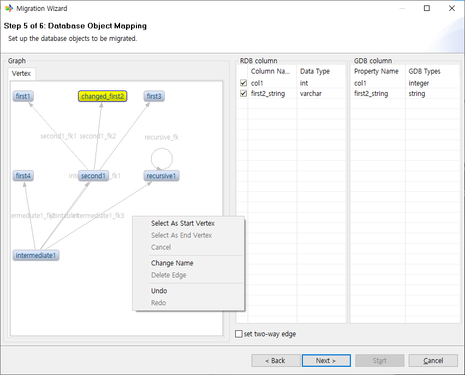Enable the set two-way edge option

point(239,334)
